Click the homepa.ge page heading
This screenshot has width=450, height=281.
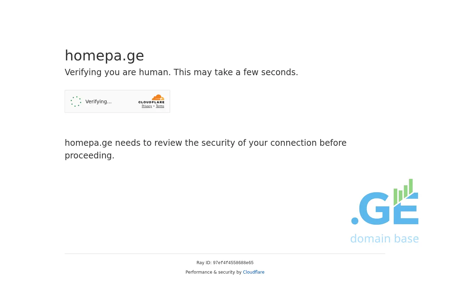[104, 55]
